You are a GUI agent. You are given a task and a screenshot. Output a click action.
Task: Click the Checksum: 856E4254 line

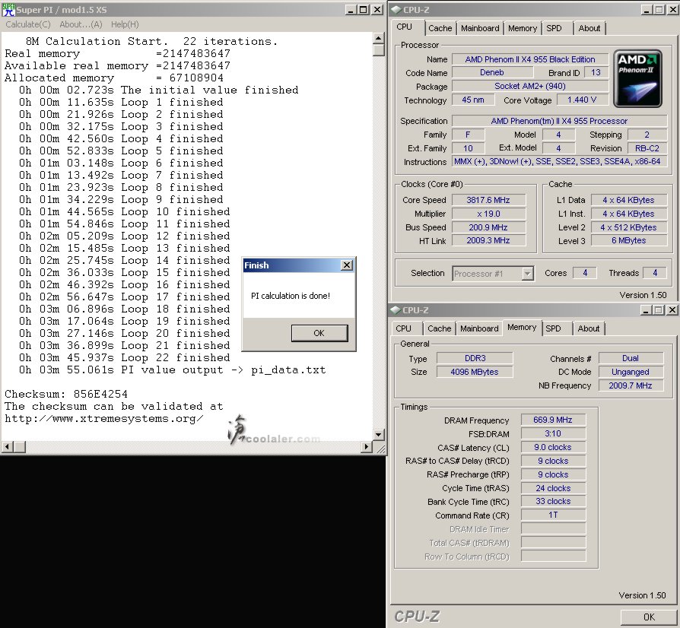66,395
